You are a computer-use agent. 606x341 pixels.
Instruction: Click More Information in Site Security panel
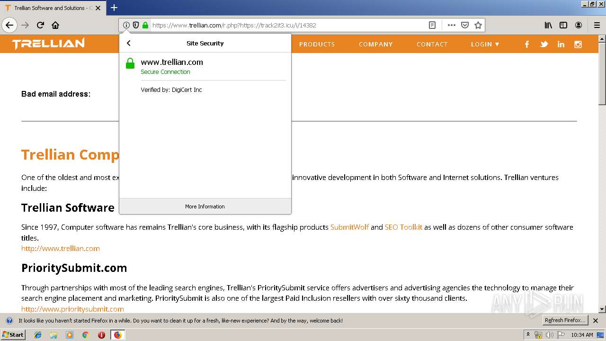[x=205, y=206]
